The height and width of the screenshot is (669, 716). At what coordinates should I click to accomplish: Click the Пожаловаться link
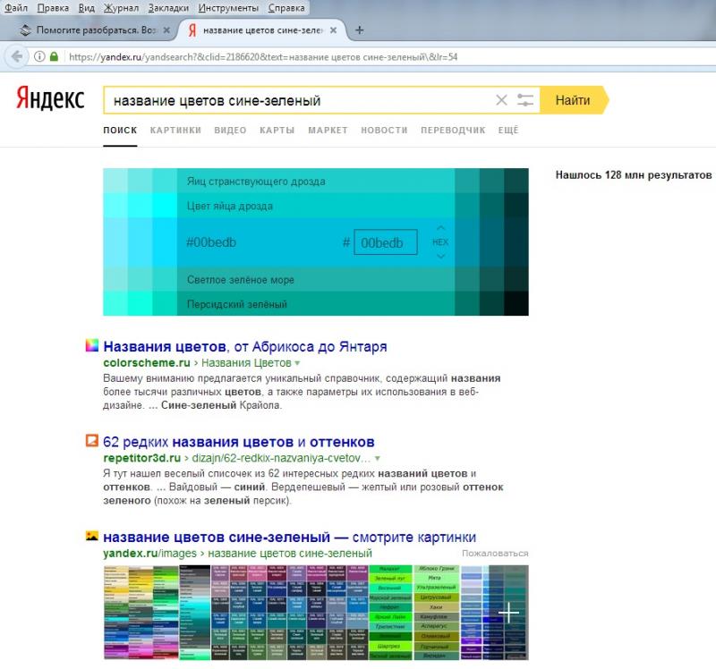[495, 553]
